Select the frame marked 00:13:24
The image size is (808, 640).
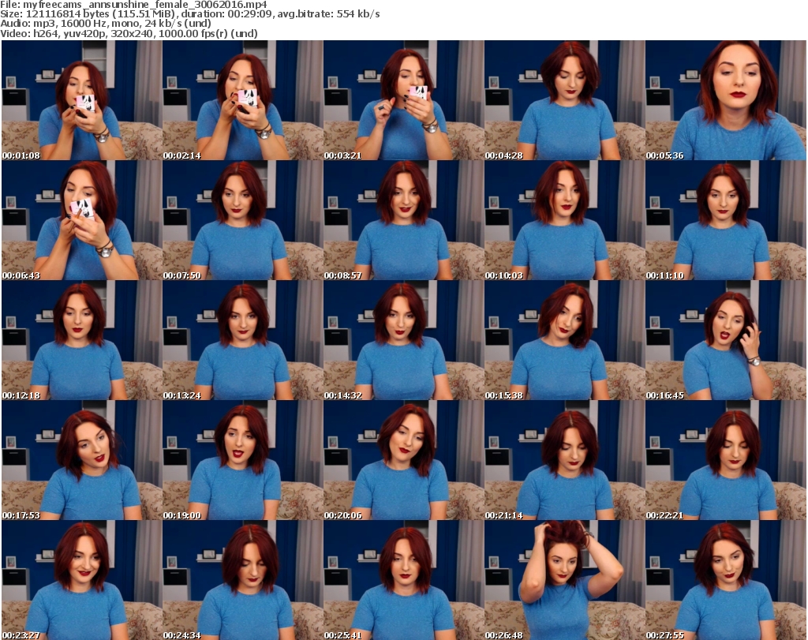[x=243, y=341]
